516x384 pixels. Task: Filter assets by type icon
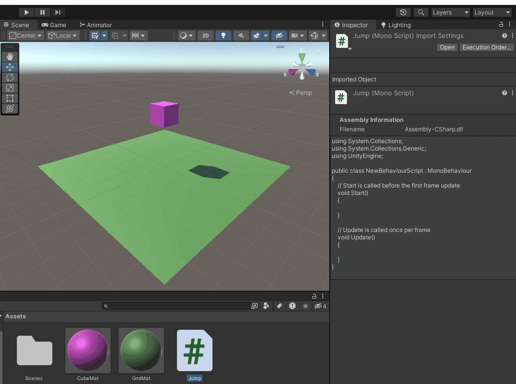266,306
